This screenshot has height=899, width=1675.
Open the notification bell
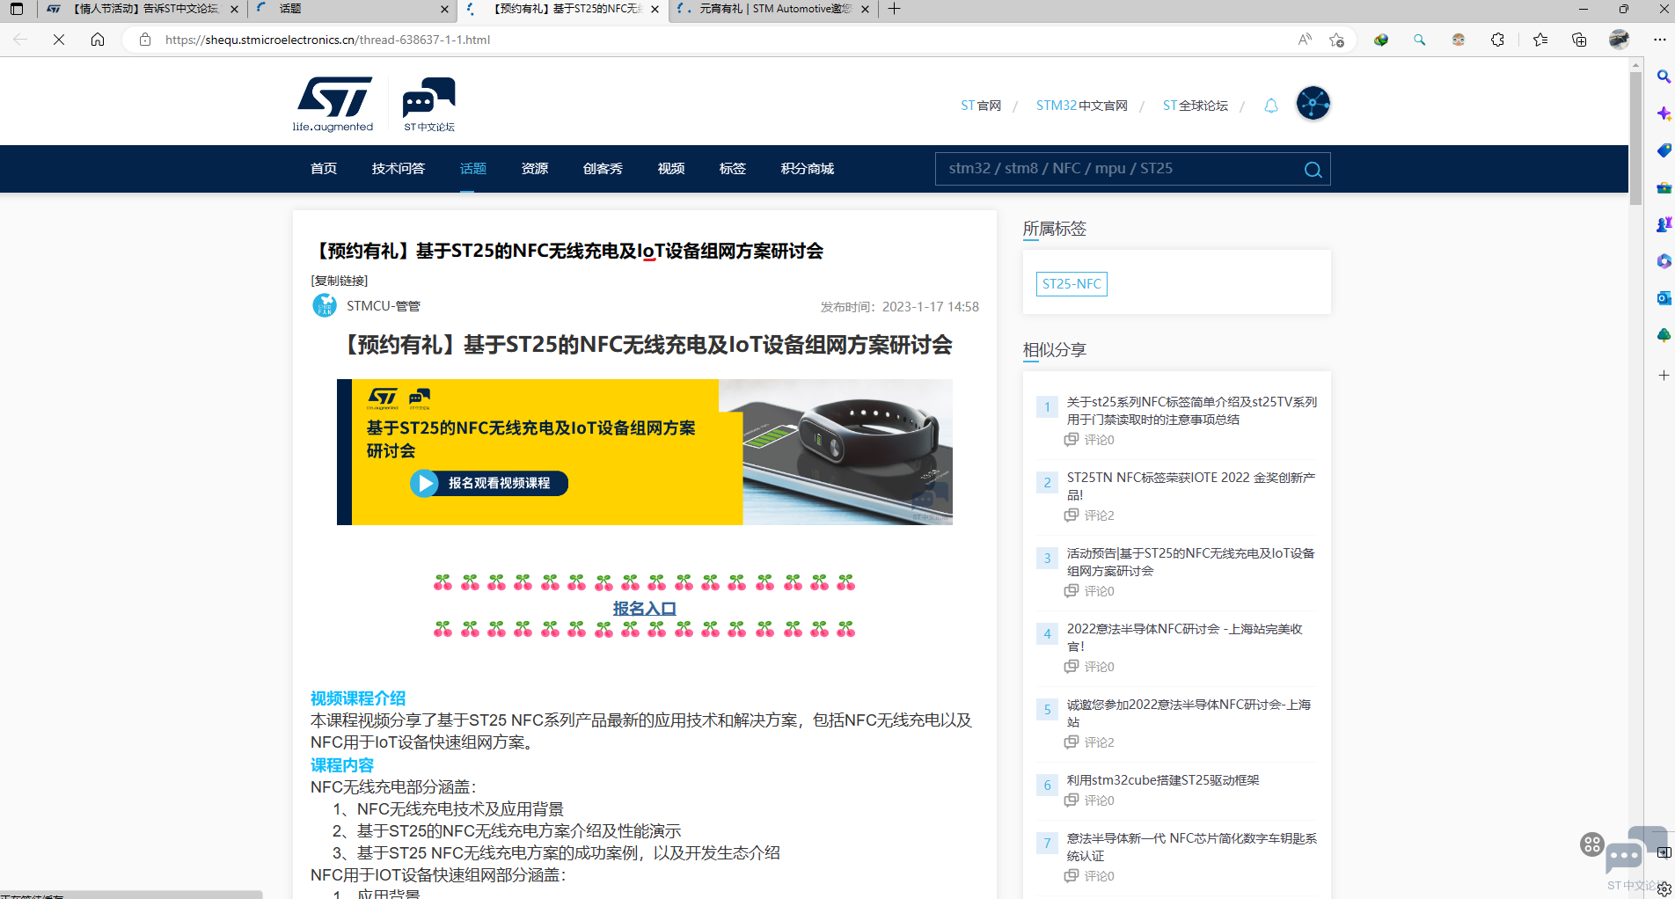(1271, 106)
